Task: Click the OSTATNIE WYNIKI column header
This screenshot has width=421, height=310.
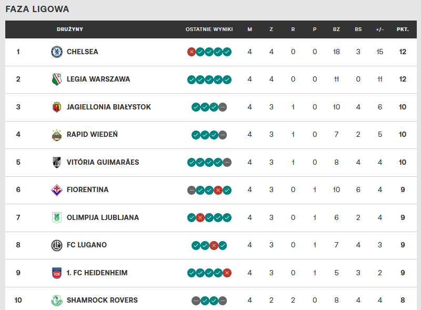Action: coord(209,29)
